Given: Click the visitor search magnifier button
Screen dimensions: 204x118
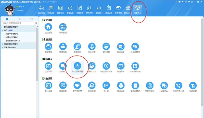Looking at the screenshot, I should pos(36,23).
